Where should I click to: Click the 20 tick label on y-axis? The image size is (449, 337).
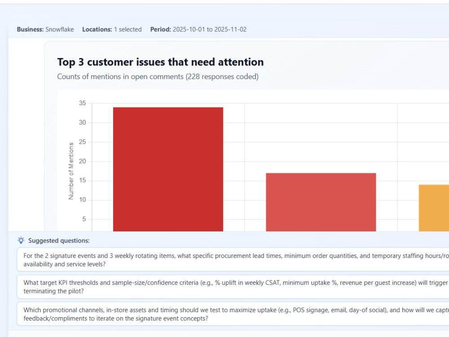pyautogui.click(x=82, y=161)
